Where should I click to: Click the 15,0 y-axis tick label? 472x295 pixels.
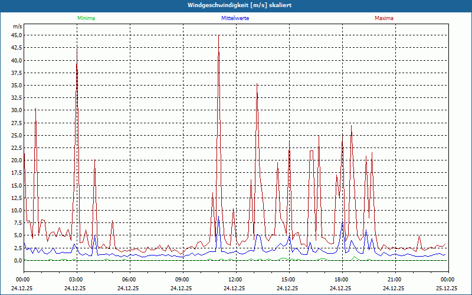pyautogui.click(x=16, y=185)
